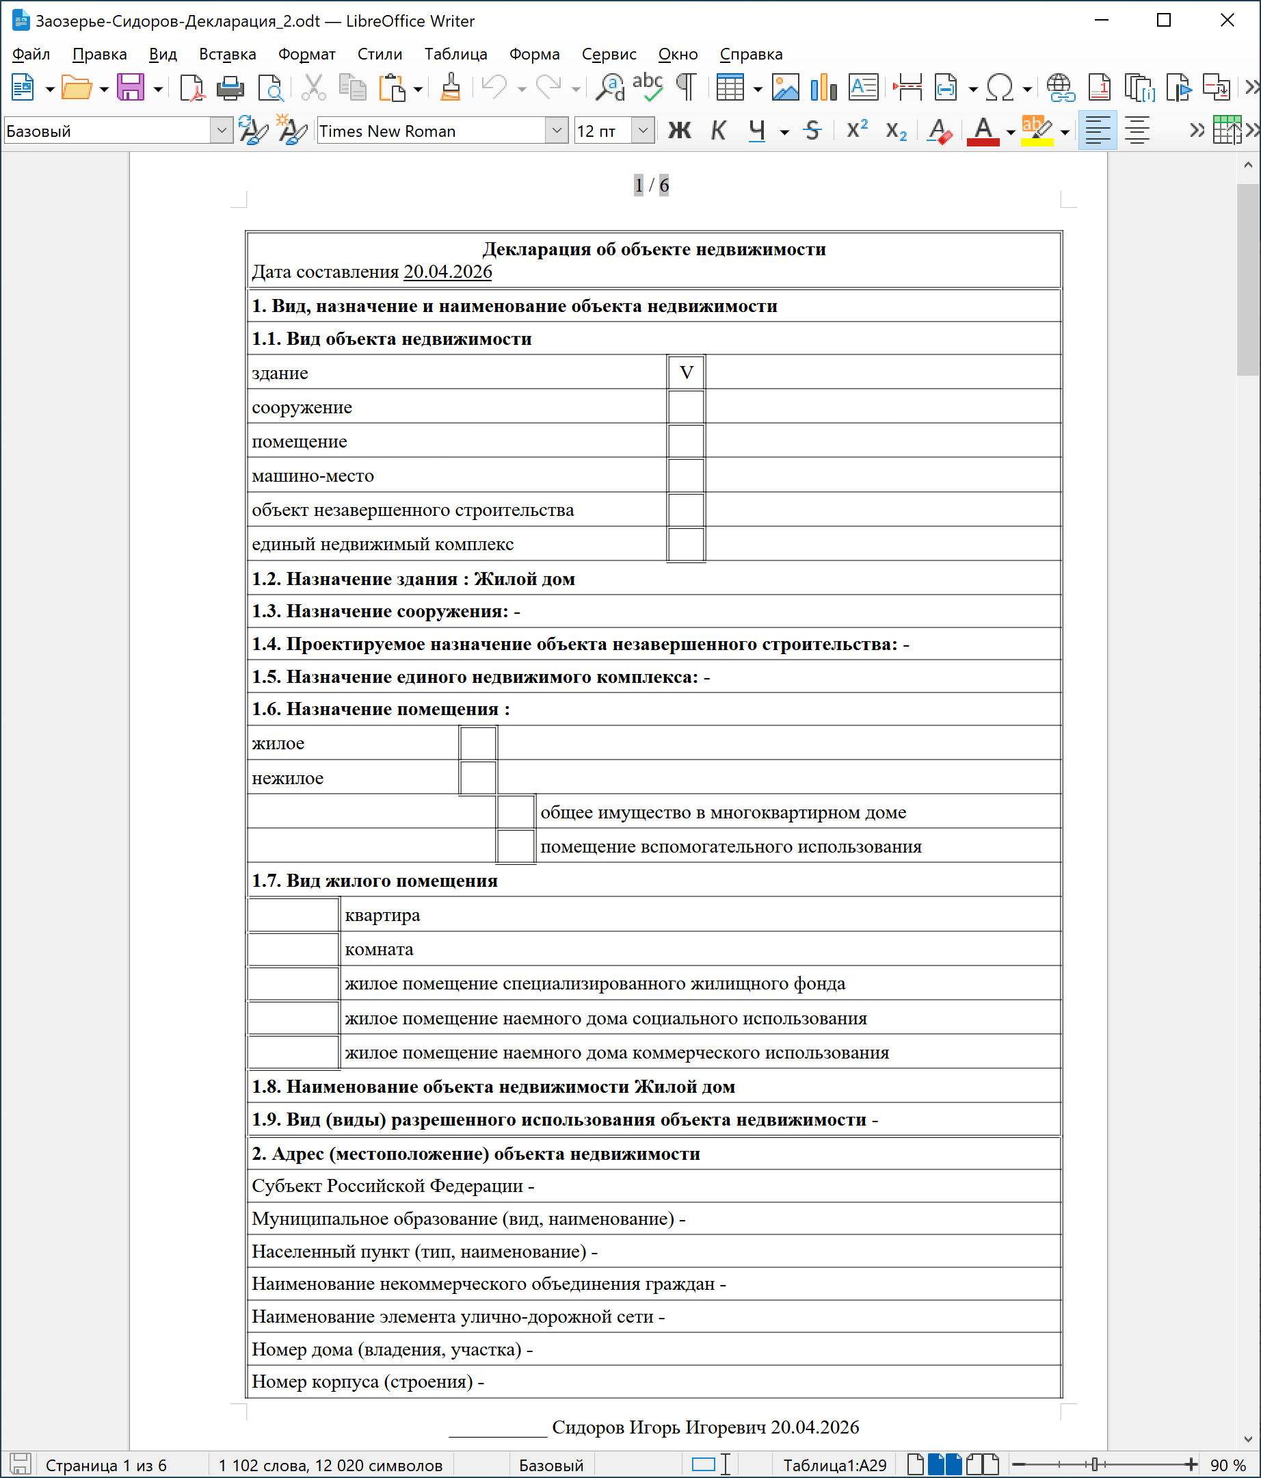
Task: Run the spelling check icon
Action: 648,88
